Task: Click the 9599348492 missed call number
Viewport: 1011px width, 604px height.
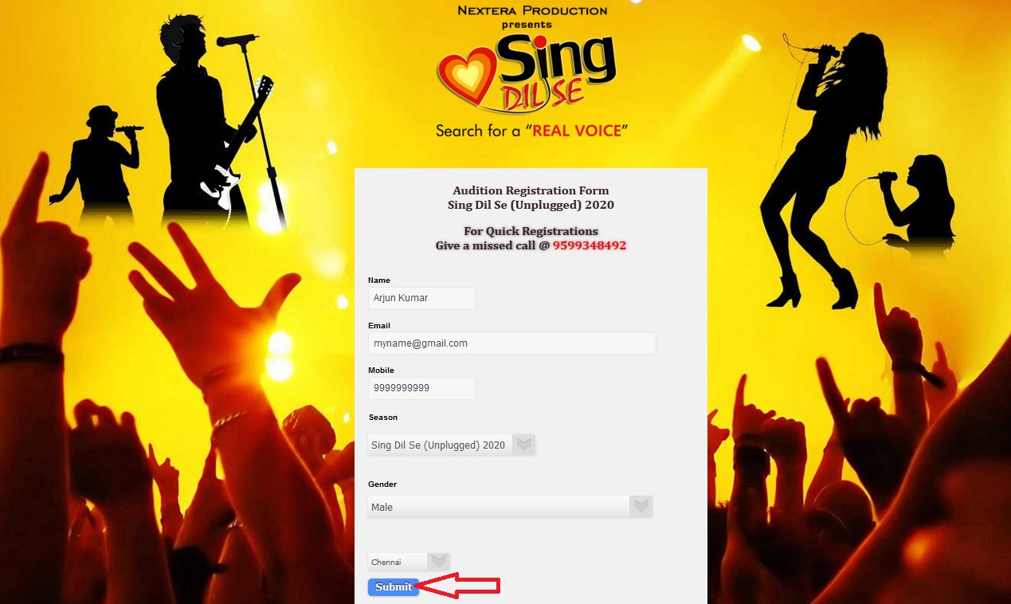Action: click(x=590, y=245)
